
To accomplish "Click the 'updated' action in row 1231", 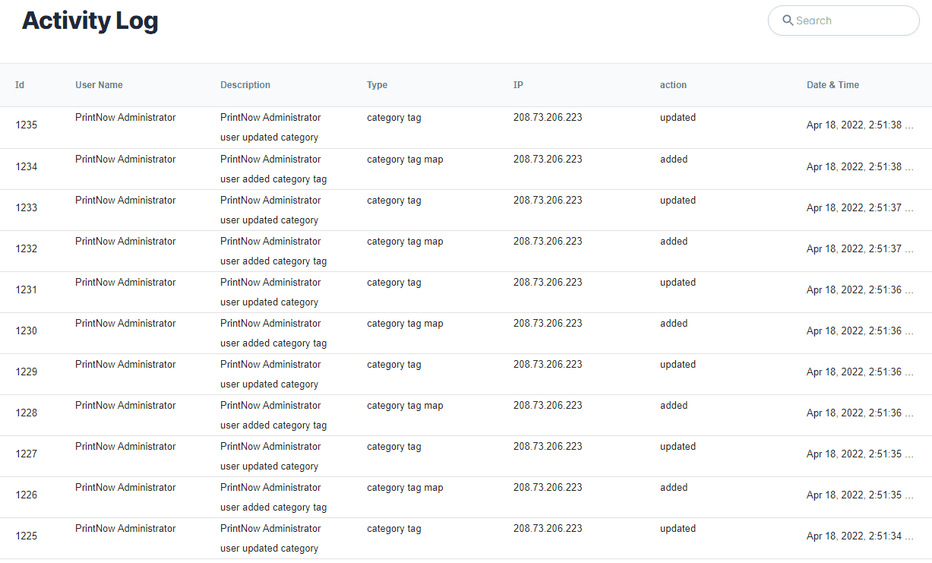I will [678, 283].
